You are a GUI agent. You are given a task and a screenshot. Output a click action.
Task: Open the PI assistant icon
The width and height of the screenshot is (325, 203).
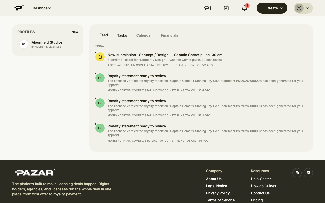click(x=208, y=8)
